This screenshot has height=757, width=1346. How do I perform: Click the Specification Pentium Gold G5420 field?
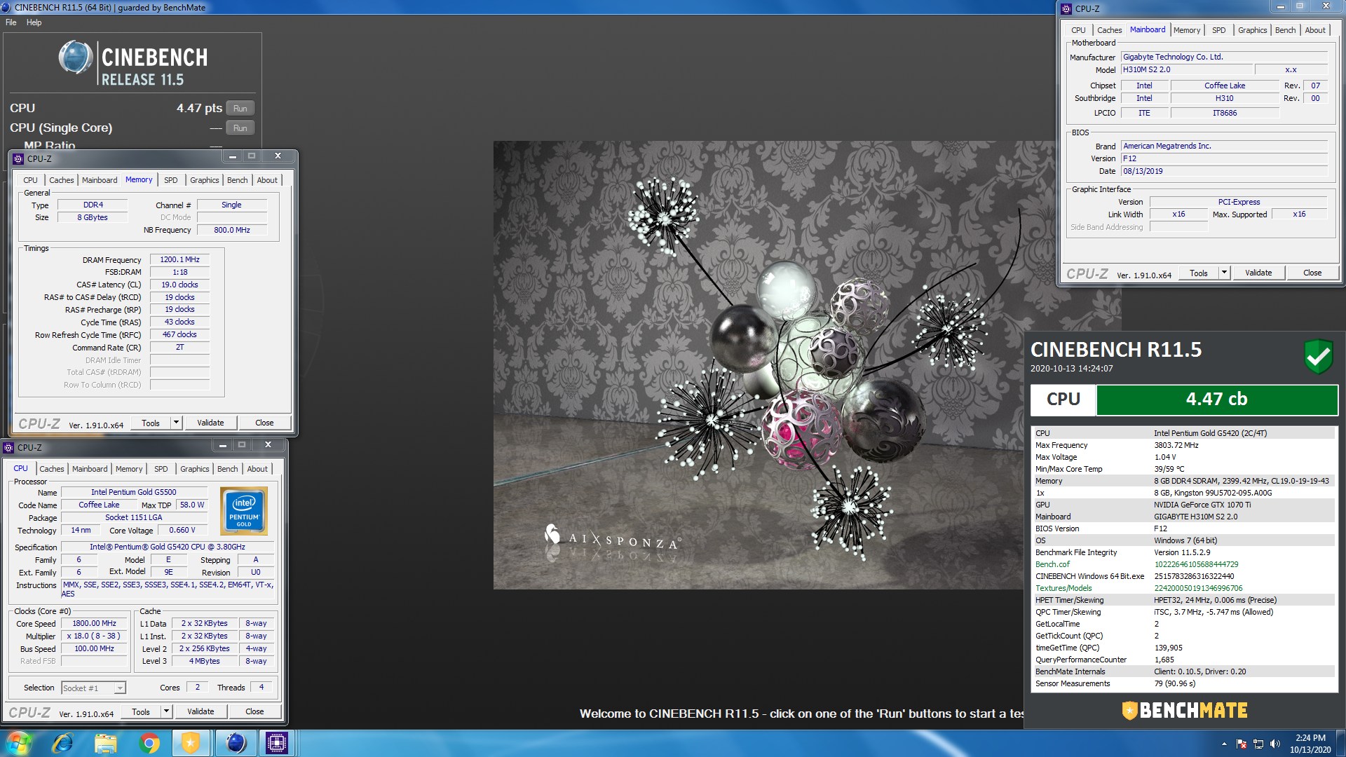pos(167,547)
